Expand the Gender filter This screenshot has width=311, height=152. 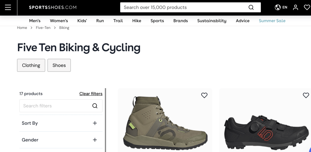tap(95, 140)
